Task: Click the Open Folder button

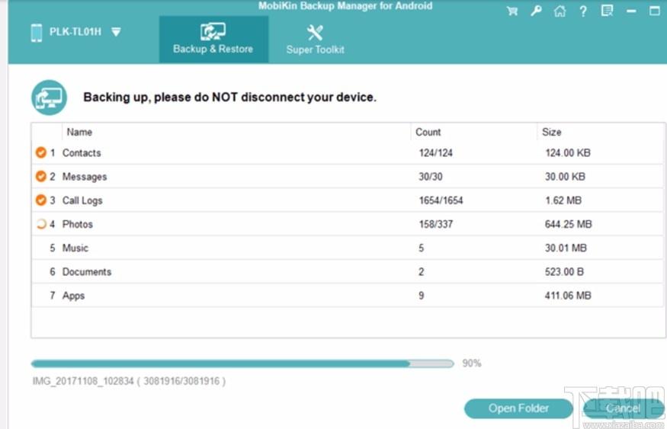Action: coord(518,408)
